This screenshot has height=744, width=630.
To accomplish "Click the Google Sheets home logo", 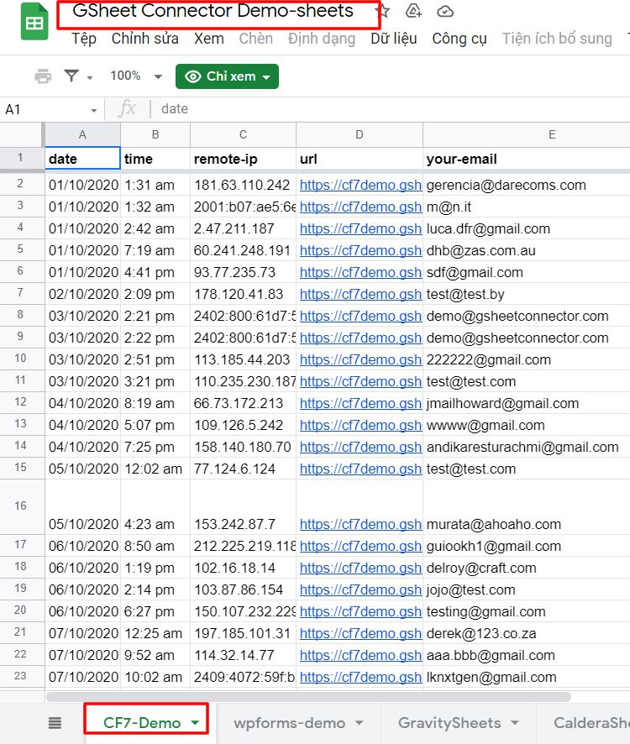I will pyautogui.click(x=34, y=24).
